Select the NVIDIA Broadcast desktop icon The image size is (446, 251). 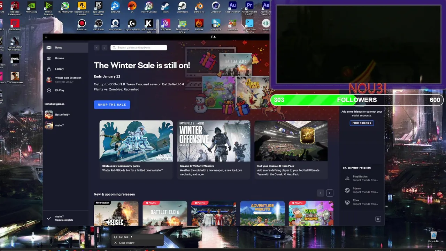[48, 9]
